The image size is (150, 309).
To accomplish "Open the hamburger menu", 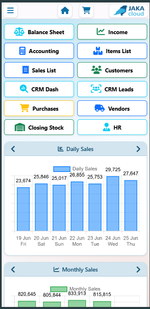I will [10, 10].
